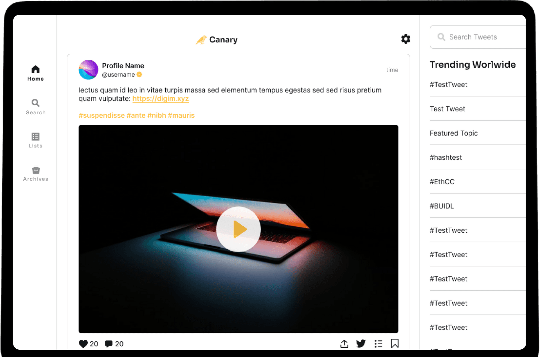The image size is (540, 357).
Task: Open the settings gear at the top
Action: coord(406,39)
